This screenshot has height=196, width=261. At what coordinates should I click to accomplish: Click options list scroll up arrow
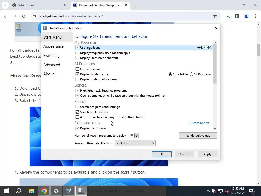pos(215,42)
